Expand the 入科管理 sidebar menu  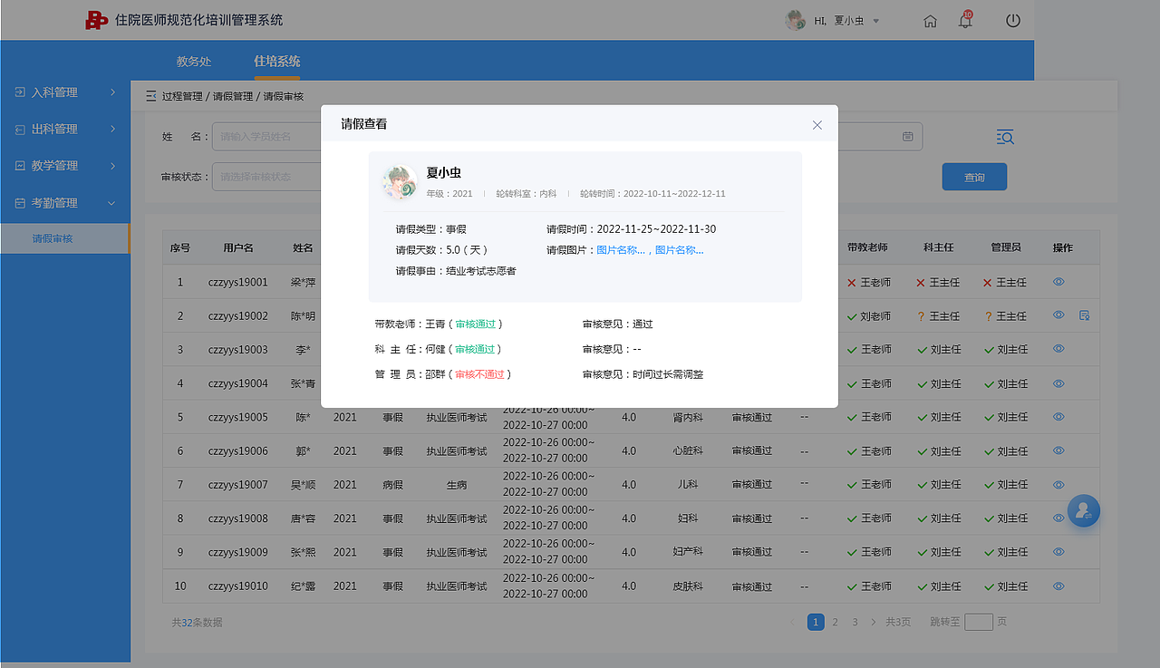click(x=65, y=92)
